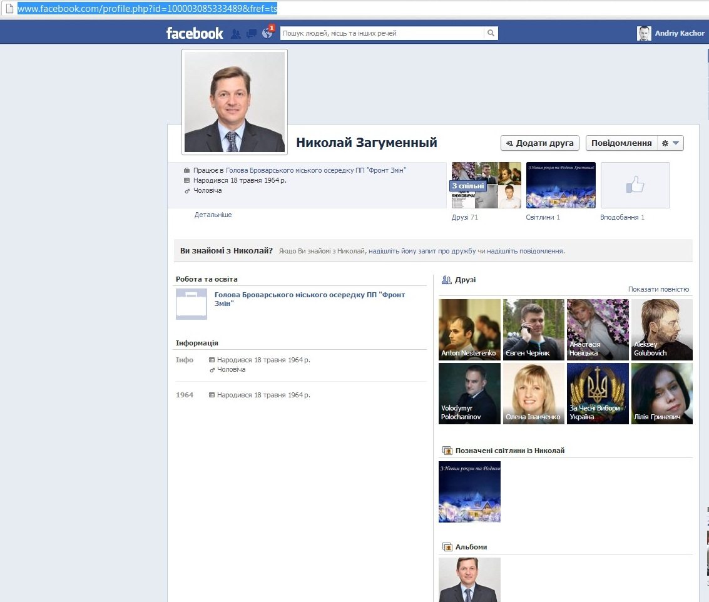Click the facebook logo

(195, 33)
